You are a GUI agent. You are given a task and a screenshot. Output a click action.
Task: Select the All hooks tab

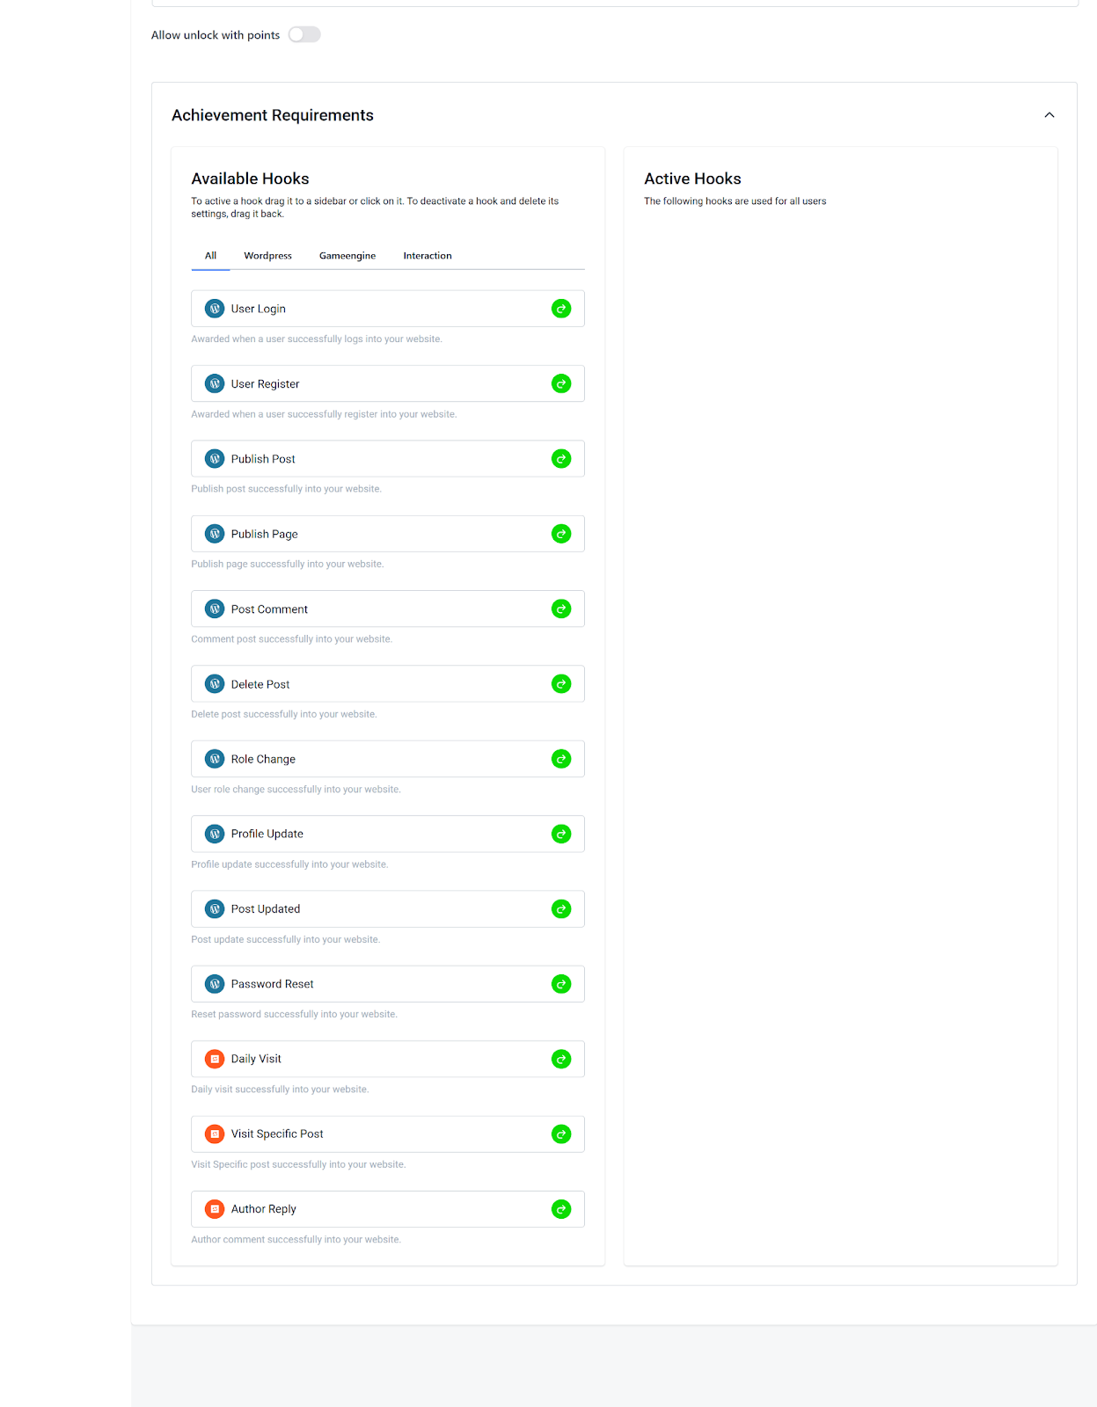210,256
